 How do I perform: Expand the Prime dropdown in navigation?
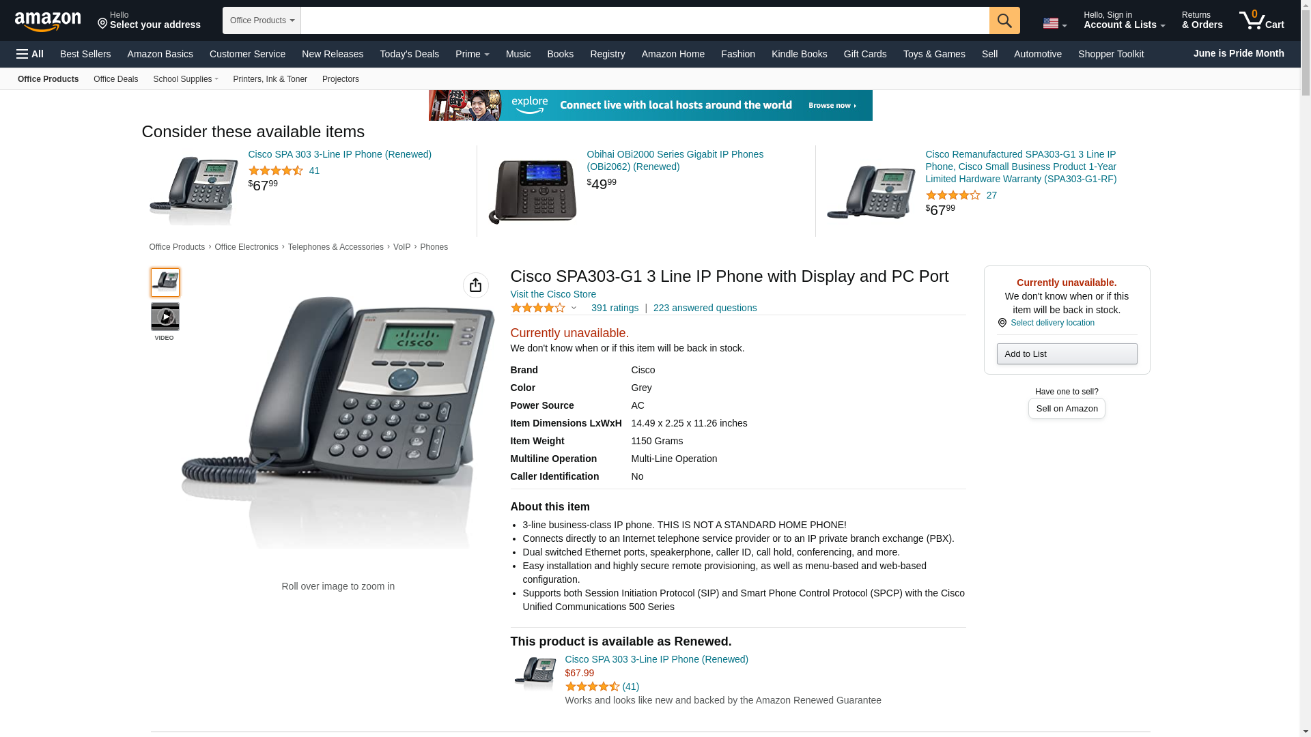(473, 54)
